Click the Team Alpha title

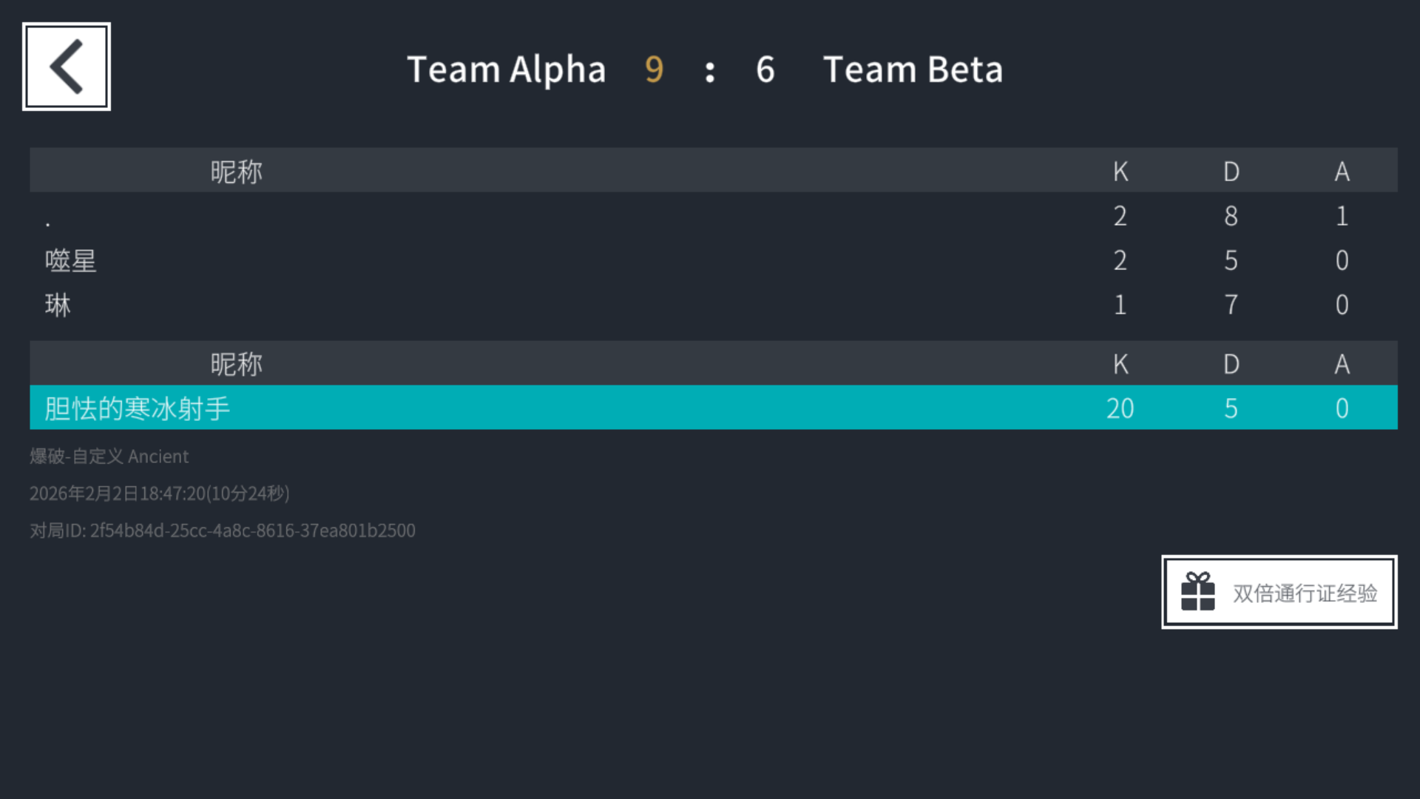(x=507, y=70)
